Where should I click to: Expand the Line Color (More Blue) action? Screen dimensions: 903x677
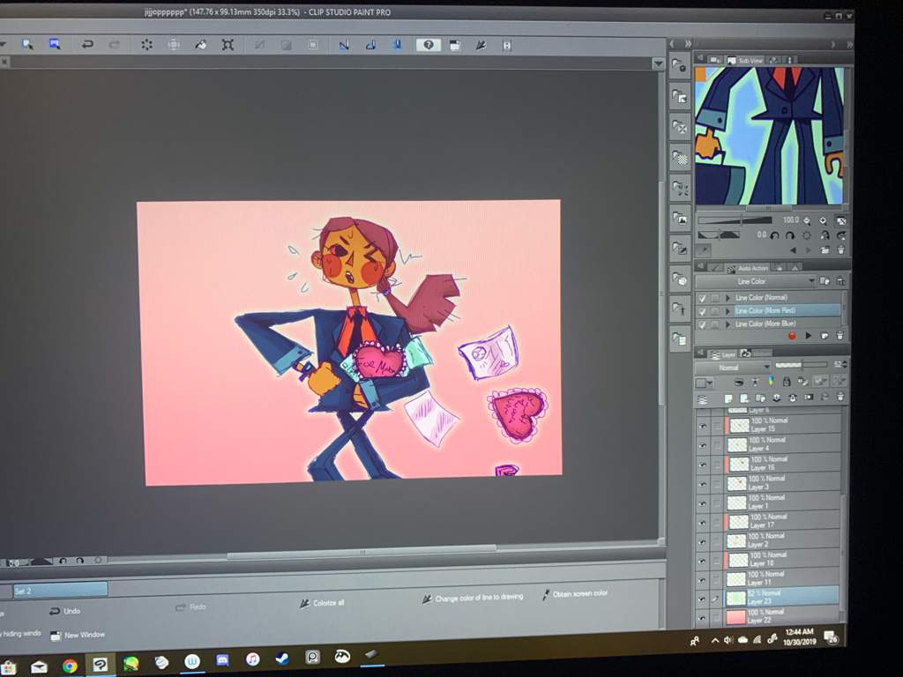[728, 324]
